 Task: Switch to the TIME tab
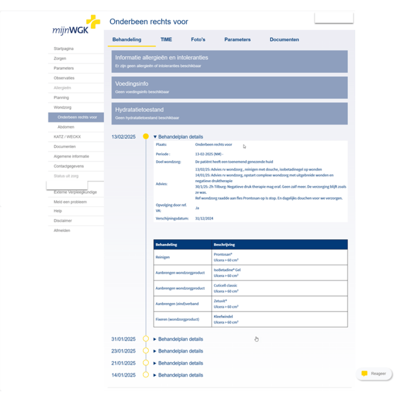[x=166, y=40]
